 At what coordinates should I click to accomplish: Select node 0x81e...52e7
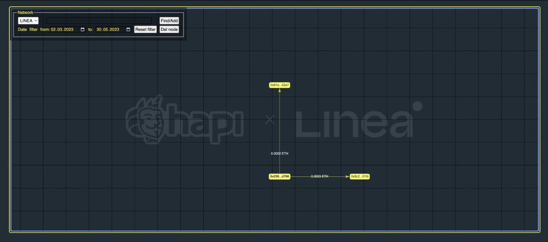(x=279, y=85)
